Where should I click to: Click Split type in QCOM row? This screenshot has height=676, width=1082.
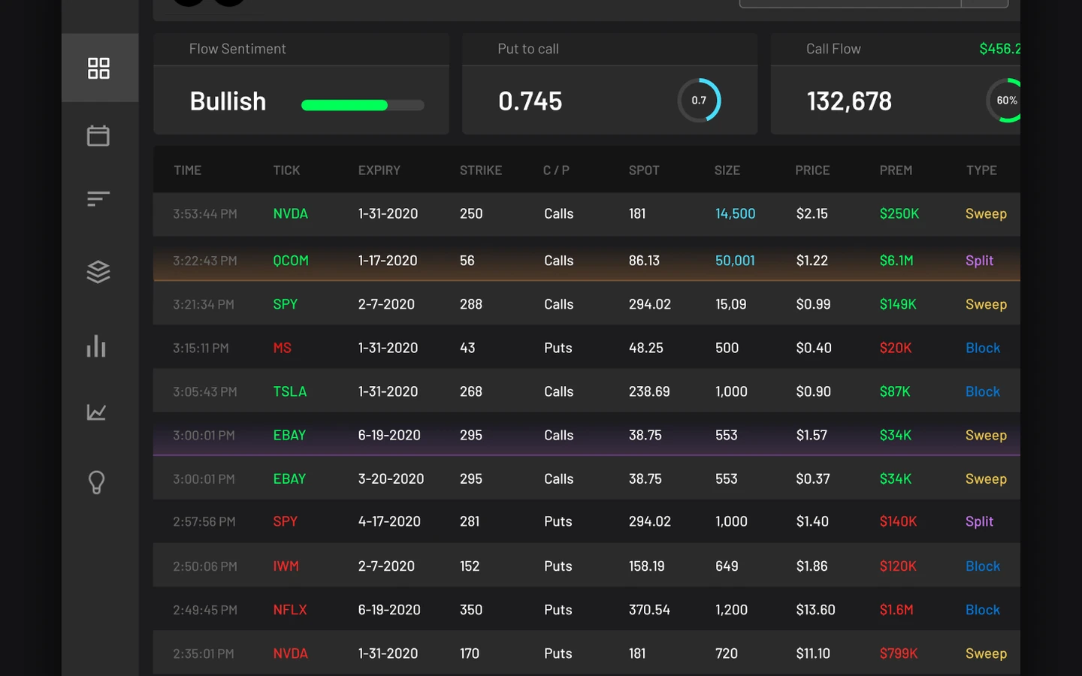[x=979, y=261]
